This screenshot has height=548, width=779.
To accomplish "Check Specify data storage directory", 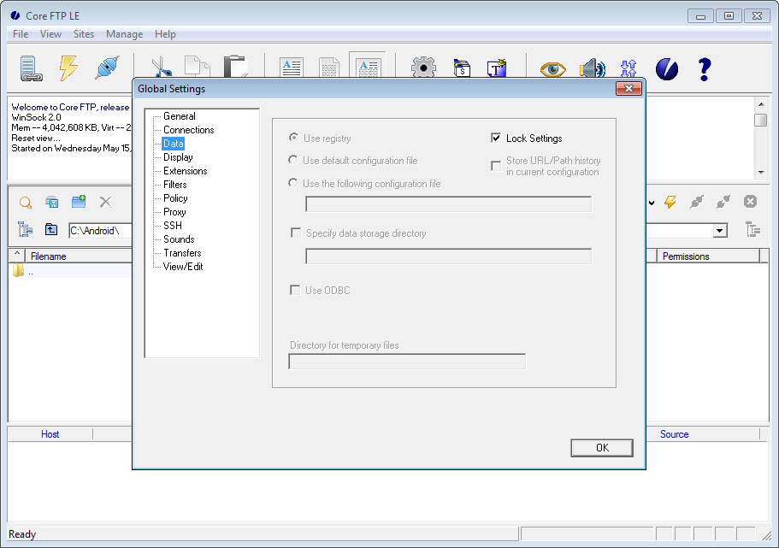I will coord(296,233).
